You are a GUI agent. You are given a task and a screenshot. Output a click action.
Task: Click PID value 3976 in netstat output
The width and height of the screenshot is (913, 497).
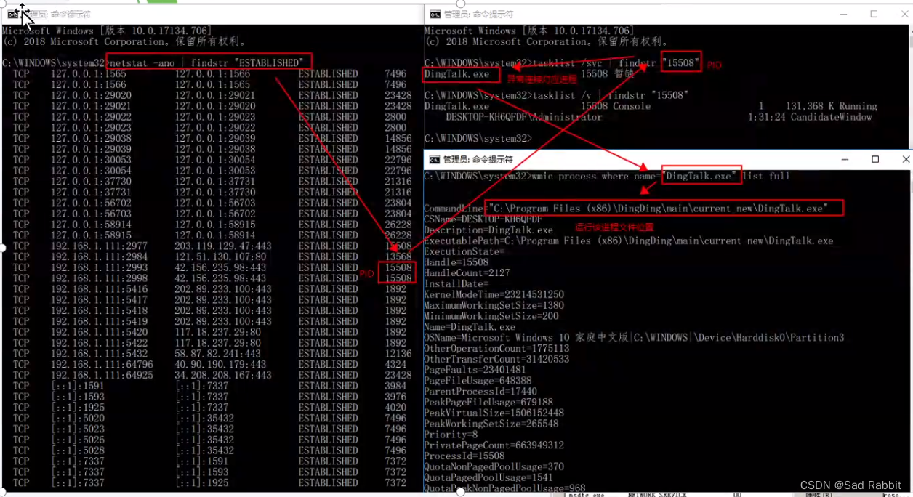(x=395, y=397)
